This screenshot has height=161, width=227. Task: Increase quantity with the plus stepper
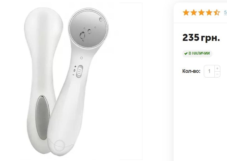pos(217,68)
